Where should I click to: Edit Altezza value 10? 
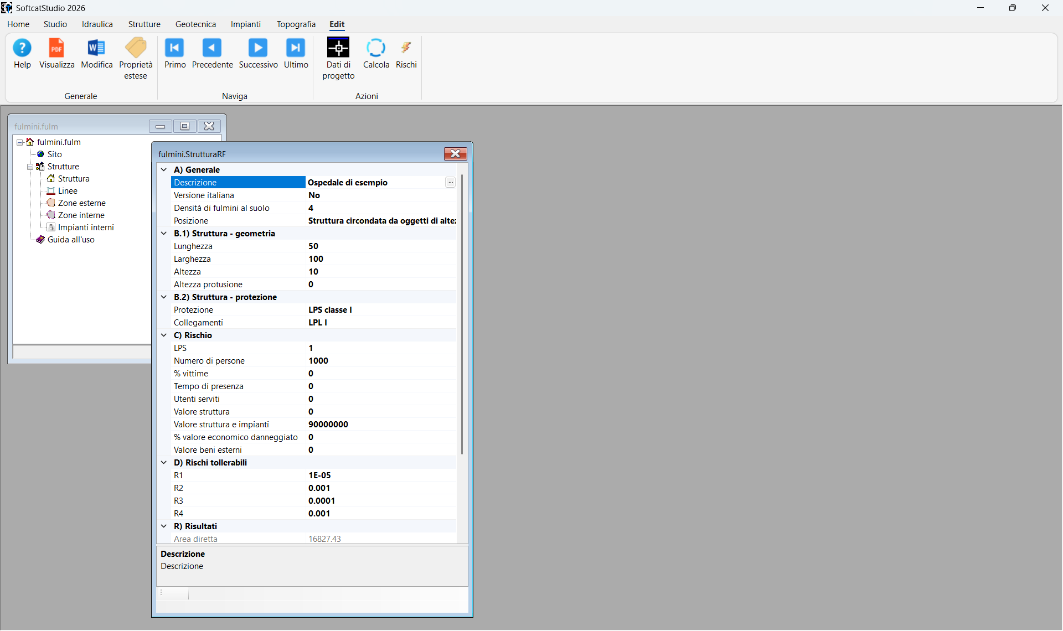coord(381,272)
